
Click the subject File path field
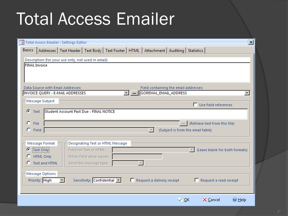click(112, 123)
